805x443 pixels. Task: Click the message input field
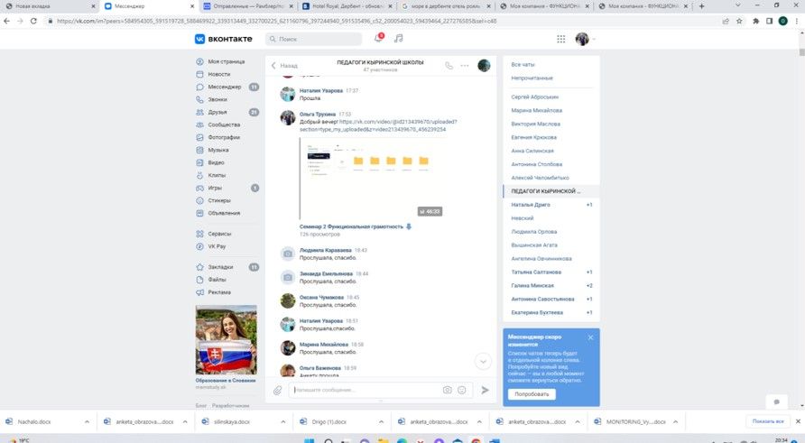pyautogui.click(x=365, y=390)
